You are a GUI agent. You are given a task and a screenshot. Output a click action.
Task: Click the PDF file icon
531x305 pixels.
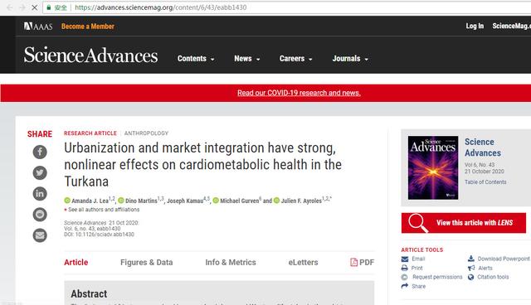click(x=354, y=262)
